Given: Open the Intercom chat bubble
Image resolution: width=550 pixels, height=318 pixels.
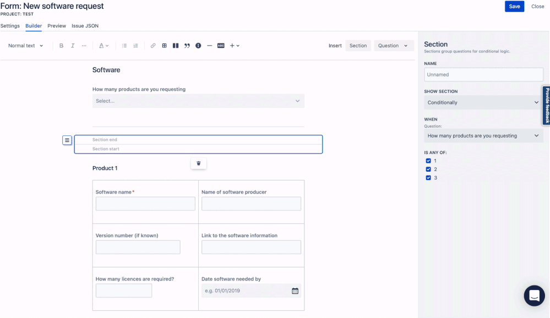Looking at the screenshot, I should [x=533, y=295].
